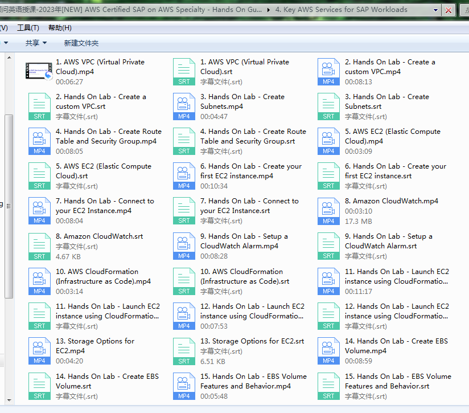Select file name '3. Hands On Lab - Create Subnets.mp4'
The width and height of the screenshot is (469, 413).
[x=242, y=101]
